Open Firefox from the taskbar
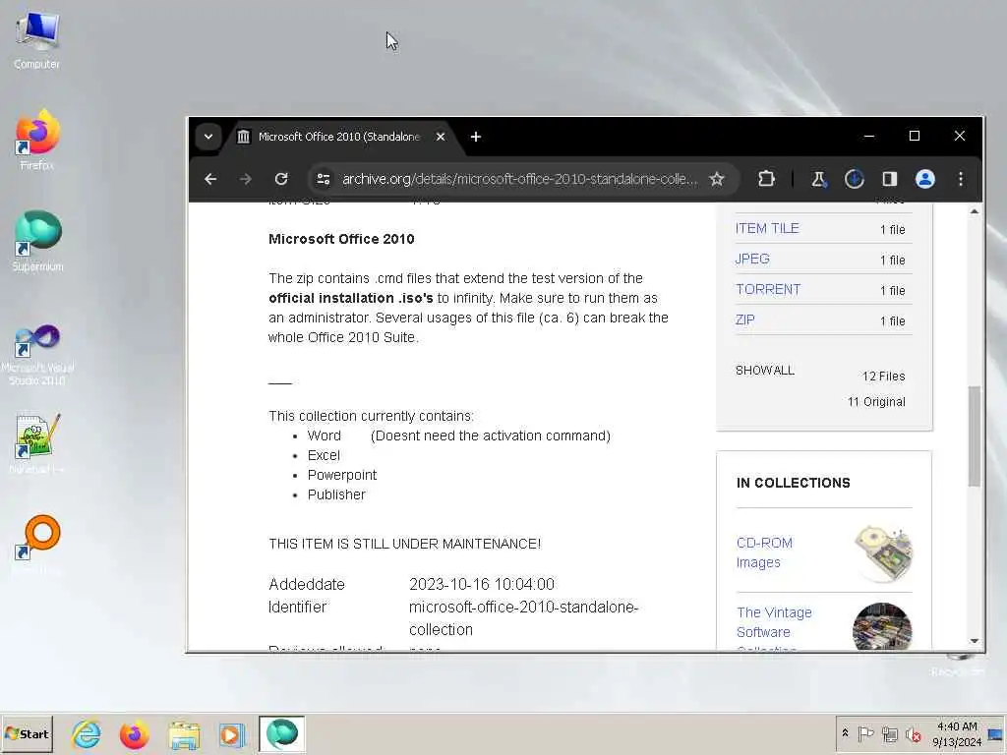This screenshot has height=755, width=1007. pyautogui.click(x=135, y=733)
